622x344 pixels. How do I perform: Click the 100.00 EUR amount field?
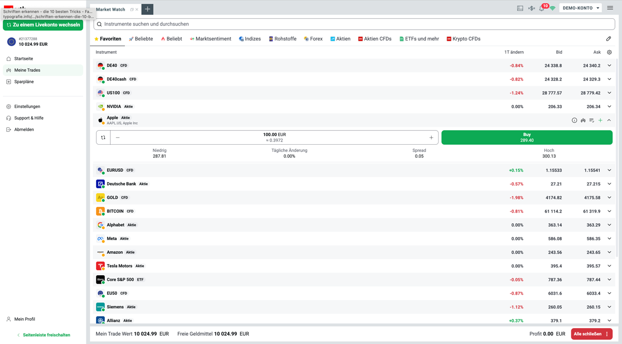(x=274, y=138)
